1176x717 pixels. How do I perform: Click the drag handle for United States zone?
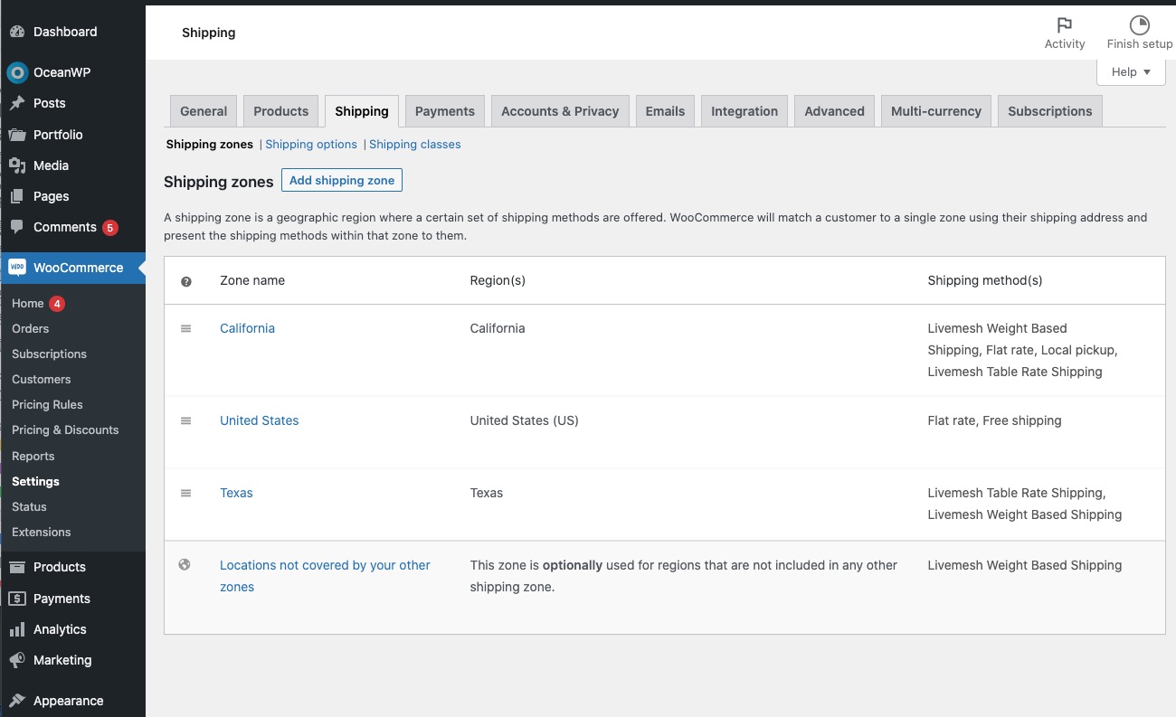pos(186,420)
